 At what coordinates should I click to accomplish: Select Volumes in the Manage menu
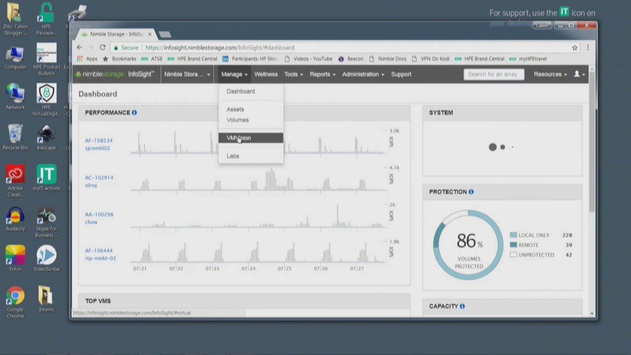(x=251, y=120)
